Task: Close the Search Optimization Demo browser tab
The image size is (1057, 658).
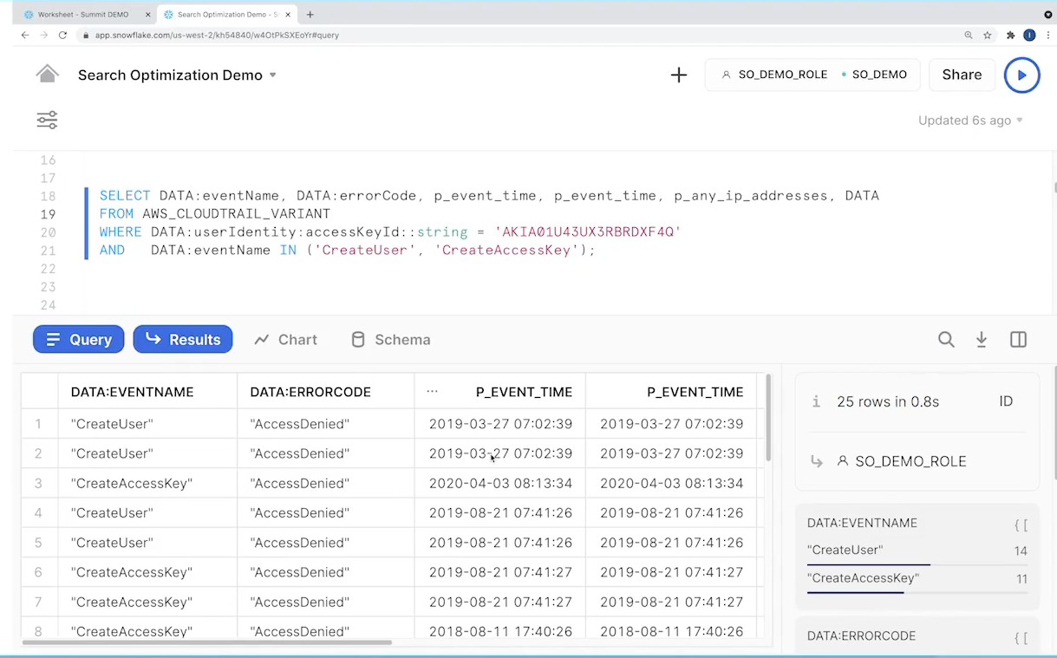Action: coord(289,15)
